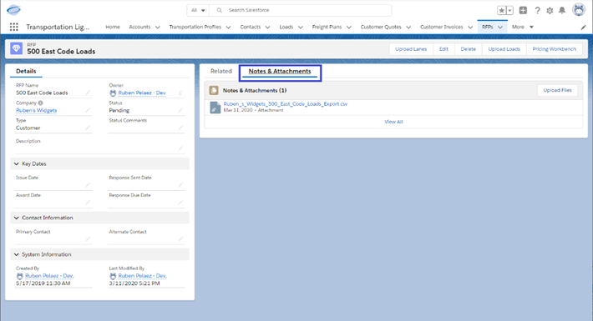
Task: Open the Pricing Workbench button
Action: tap(555, 49)
